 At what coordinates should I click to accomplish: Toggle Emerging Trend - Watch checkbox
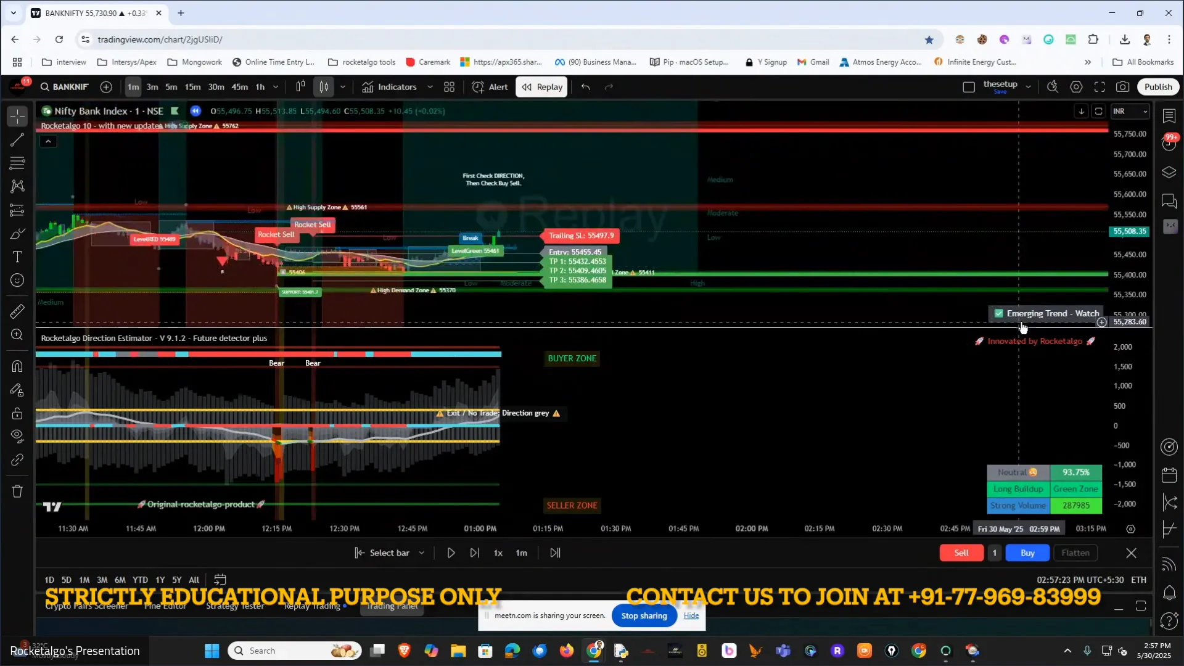pos(999,313)
